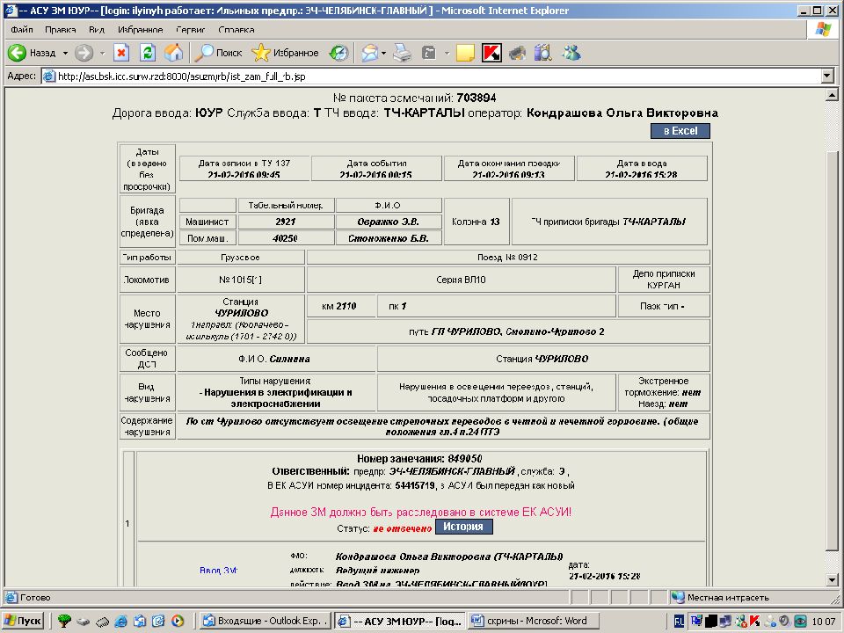844x633 pixels.
Task: Open the Ввод ЗМ link
Action: 219,570
